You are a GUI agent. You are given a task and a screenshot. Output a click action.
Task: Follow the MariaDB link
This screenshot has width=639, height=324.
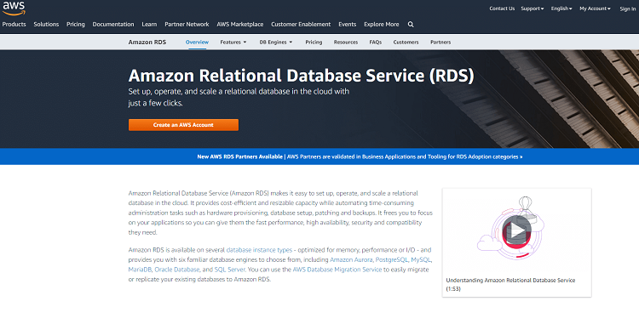(140, 269)
